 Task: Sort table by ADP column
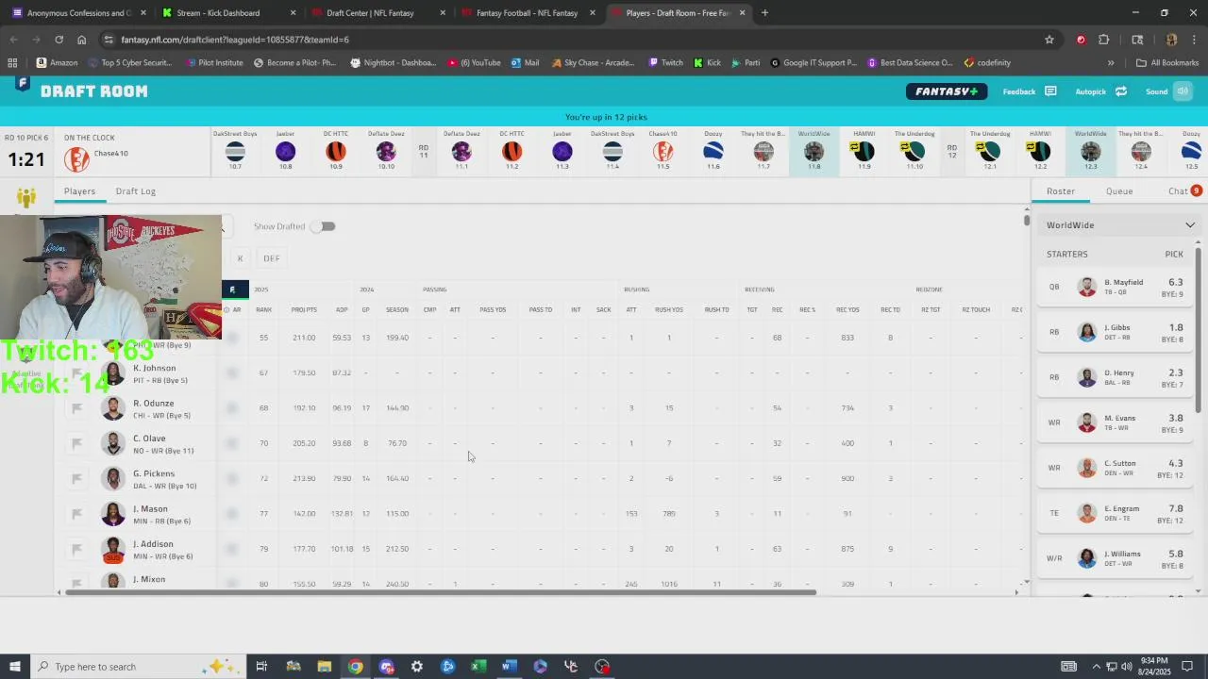click(342, 309)
